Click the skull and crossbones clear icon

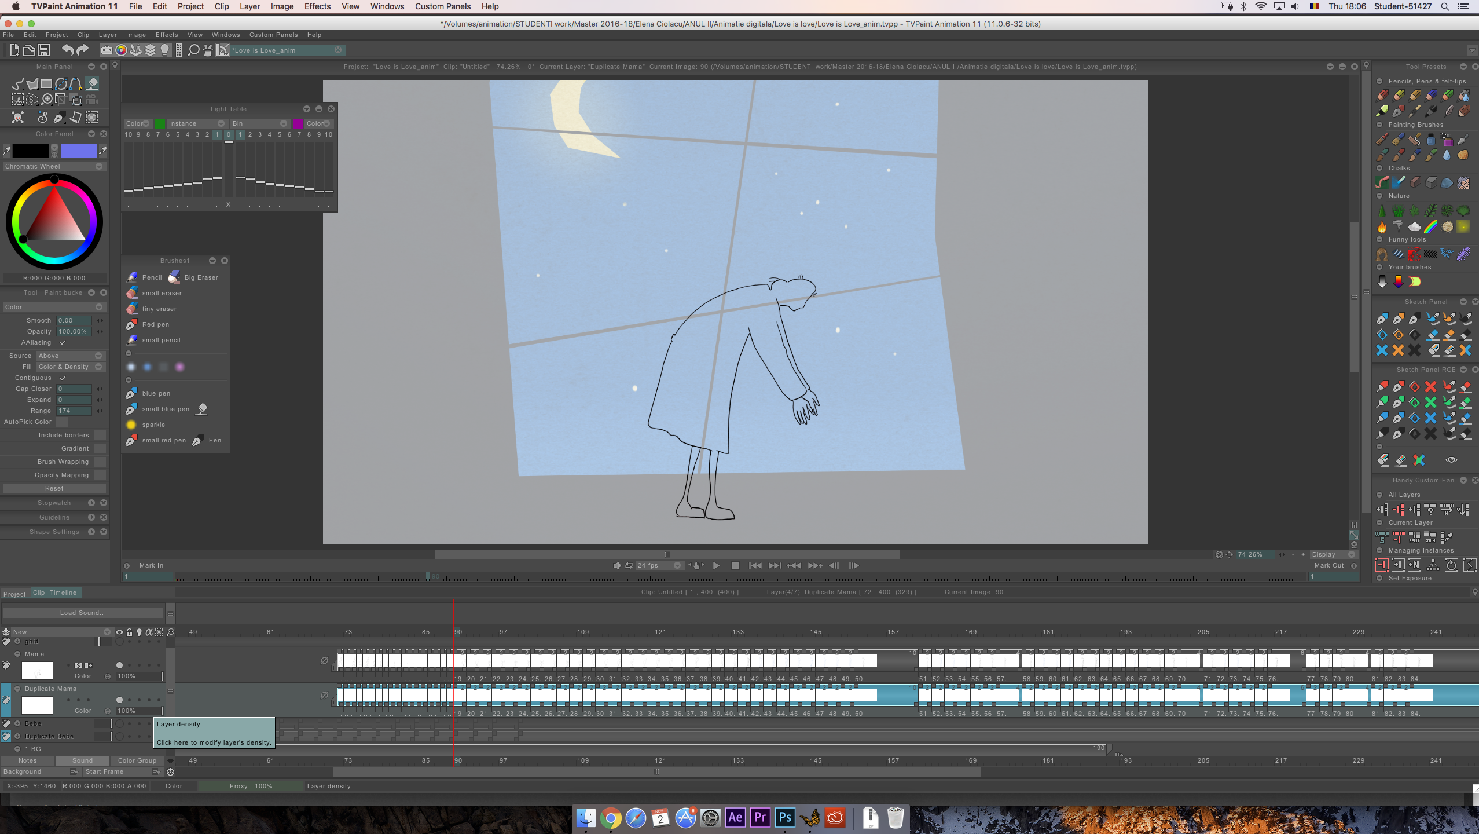(x=18, y=118)
